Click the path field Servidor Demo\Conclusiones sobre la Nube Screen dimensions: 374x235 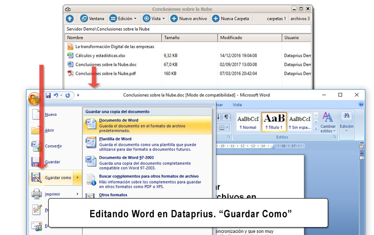188,29
